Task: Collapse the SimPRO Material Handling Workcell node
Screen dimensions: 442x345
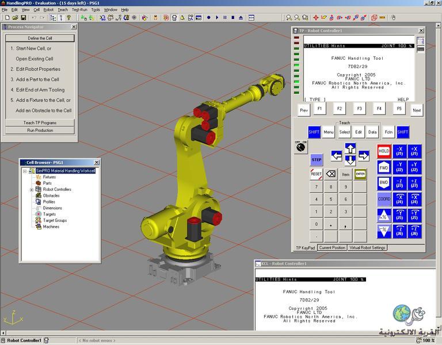Action: [25, 171]
